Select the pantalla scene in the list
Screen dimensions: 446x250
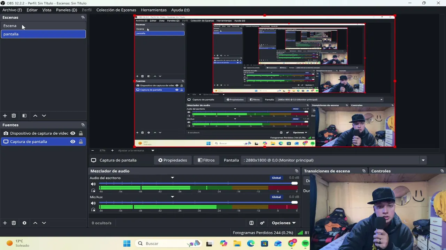[43, 34]
